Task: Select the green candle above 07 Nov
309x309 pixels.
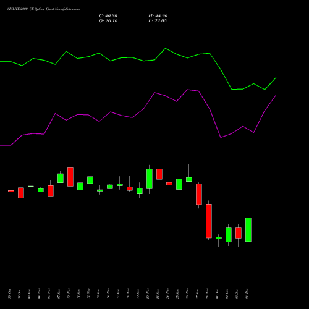Action: click(x=61, y=178)
